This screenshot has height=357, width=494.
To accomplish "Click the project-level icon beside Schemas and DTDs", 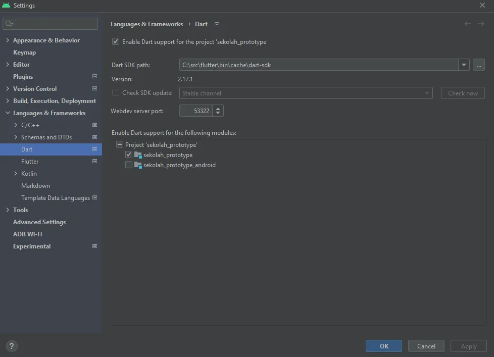I will pos(94,137).
